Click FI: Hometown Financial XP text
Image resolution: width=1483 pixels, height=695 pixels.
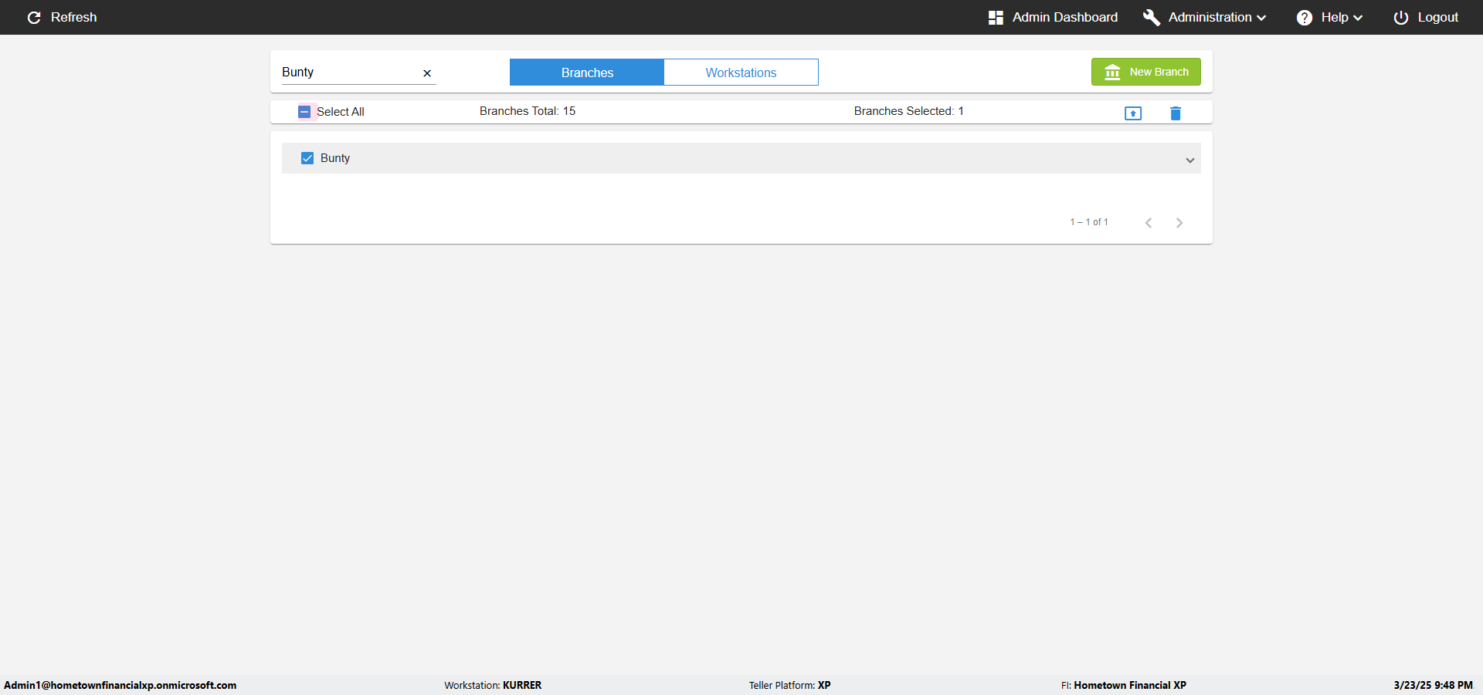coord(1124,685)
